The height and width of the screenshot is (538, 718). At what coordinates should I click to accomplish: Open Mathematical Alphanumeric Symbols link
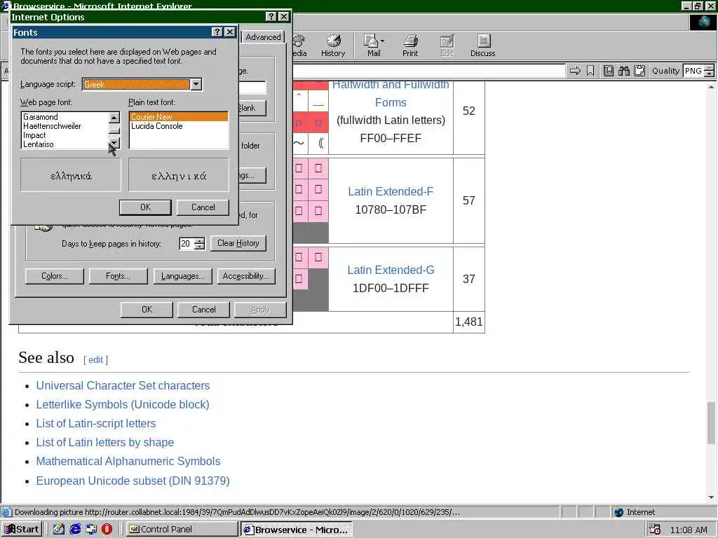tap(128, 461)
